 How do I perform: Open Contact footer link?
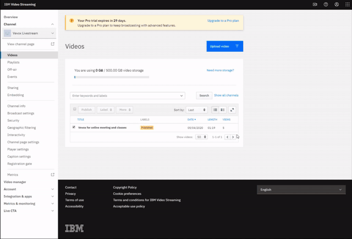pyautogui.click(x=71, y=187)
